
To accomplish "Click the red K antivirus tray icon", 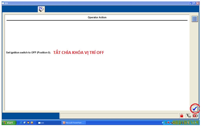I will [x=169, y=123].
